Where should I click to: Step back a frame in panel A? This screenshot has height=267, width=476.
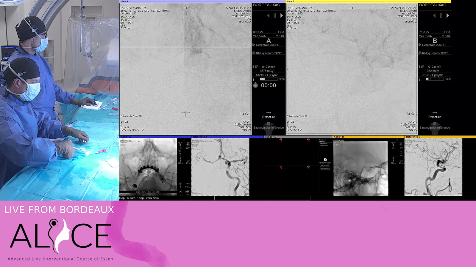pyautogui.click(x=268, y=15)
